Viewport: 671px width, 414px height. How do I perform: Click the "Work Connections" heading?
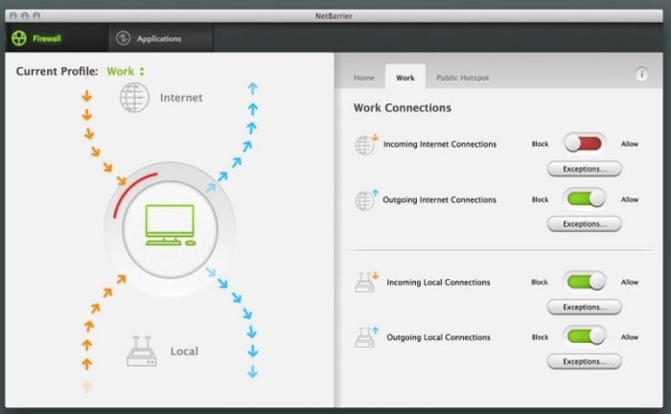(x=403, y=107)
